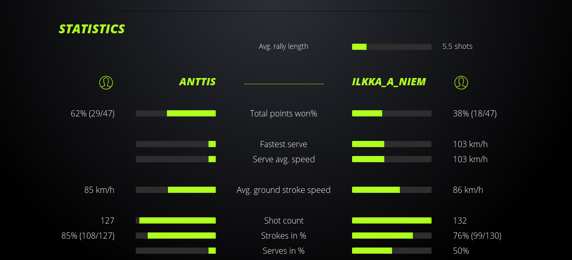Click ILKKA_A_NIEM serves in % bar

[x=392, y=251]
